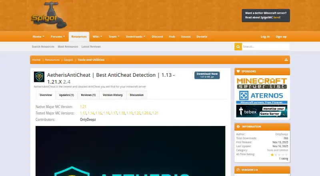The image size is (320, 176).
Task: Open the Discord navigation link
Action: pos(157,36)
